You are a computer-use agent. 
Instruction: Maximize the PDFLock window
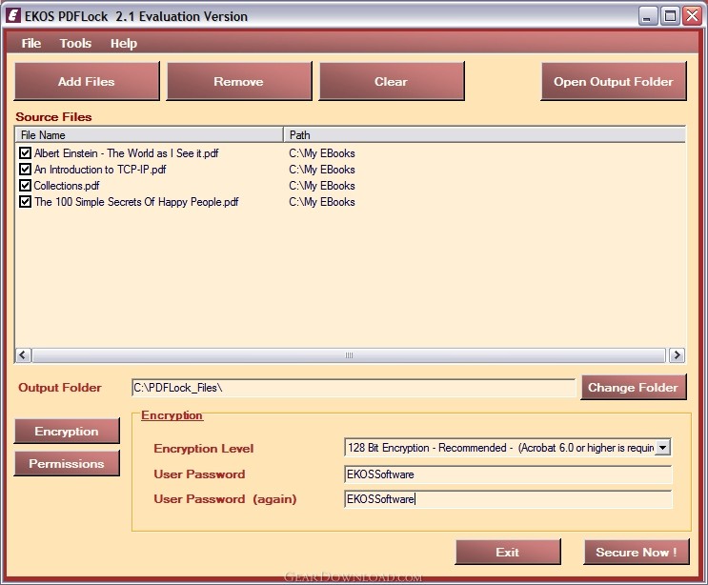point(670,16)
